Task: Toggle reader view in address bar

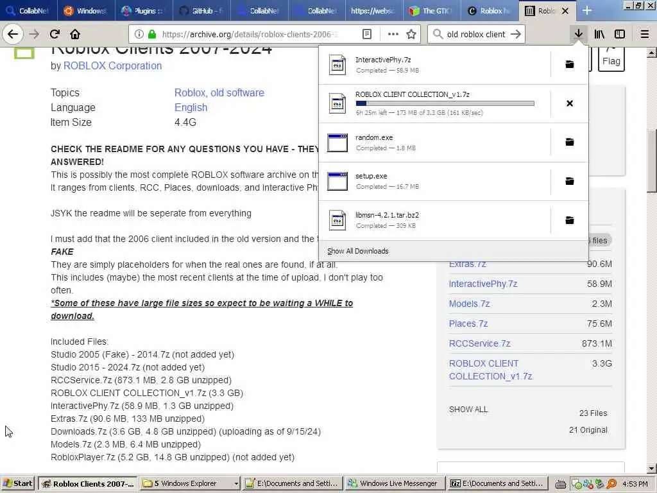Action: pos(366,34)
